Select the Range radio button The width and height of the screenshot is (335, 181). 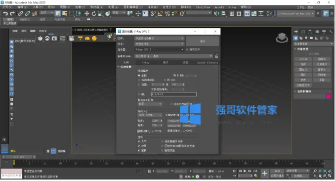139,85
